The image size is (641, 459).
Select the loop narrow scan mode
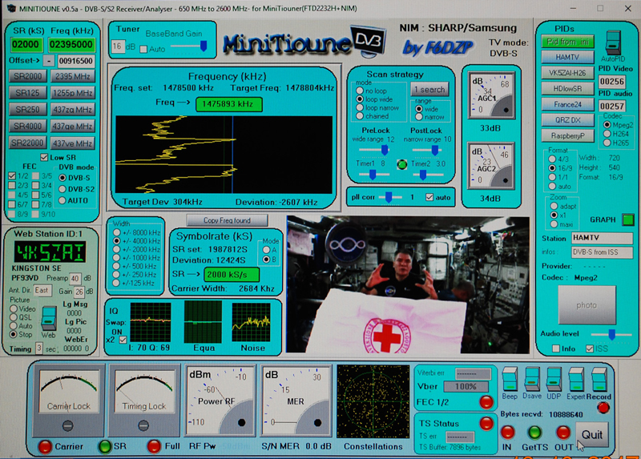tap(359, 108)
